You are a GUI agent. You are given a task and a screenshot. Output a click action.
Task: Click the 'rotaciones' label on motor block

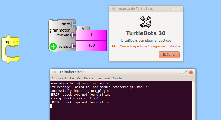tap(63, 35)
